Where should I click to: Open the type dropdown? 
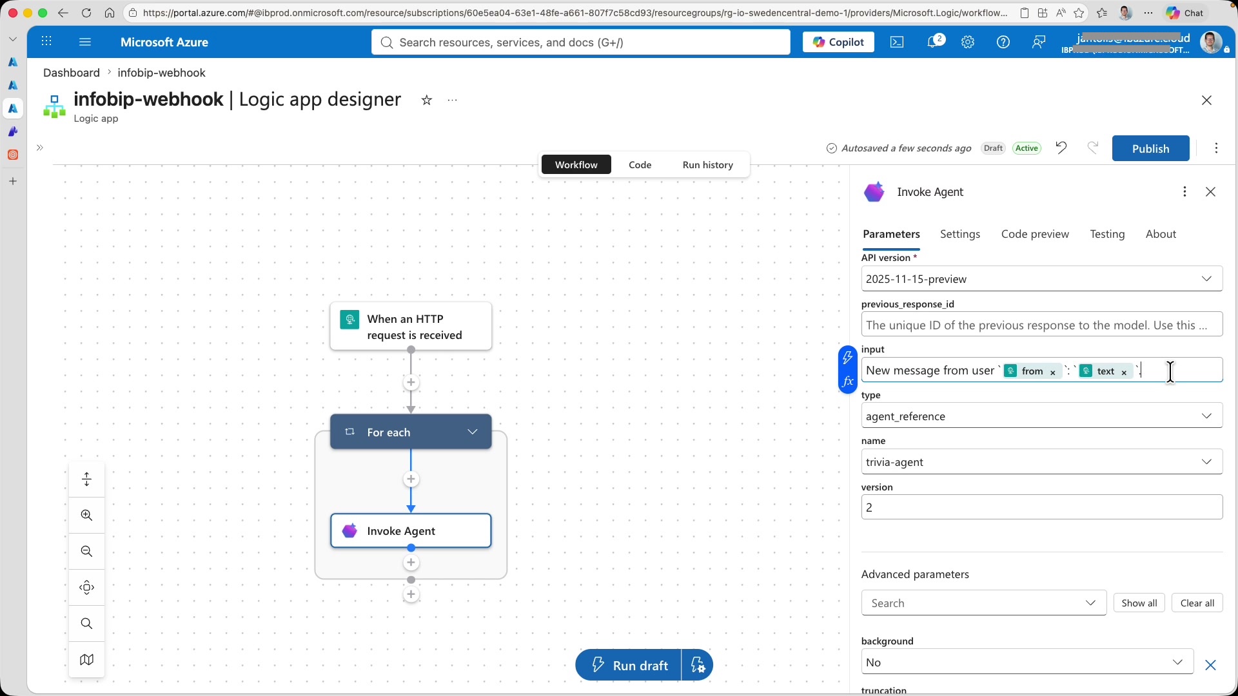tap(1041, 416)
